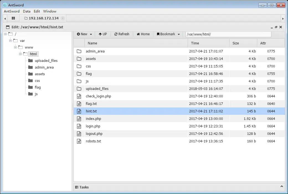Sort files by Size column header
Image resolution: width=288 pixels, height=194 pixels.
(236, 43)
